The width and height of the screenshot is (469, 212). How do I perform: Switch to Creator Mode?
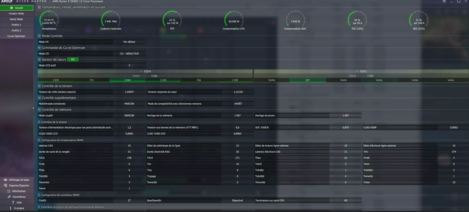17,13
